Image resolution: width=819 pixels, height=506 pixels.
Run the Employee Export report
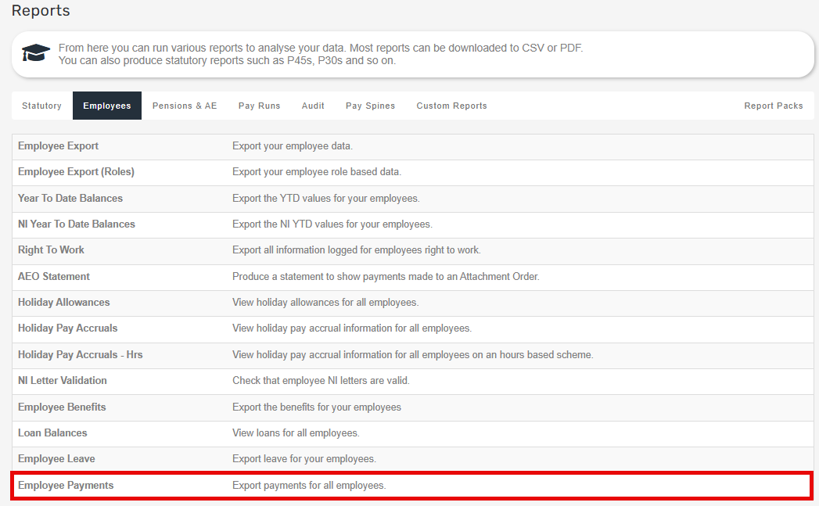(x=58, y=145)
